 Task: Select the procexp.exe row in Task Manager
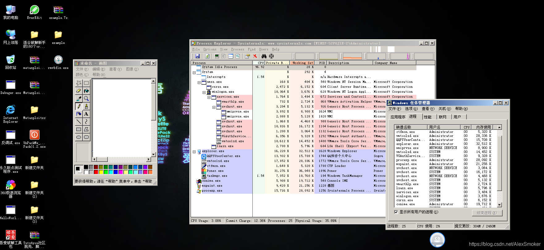[445, 160]
